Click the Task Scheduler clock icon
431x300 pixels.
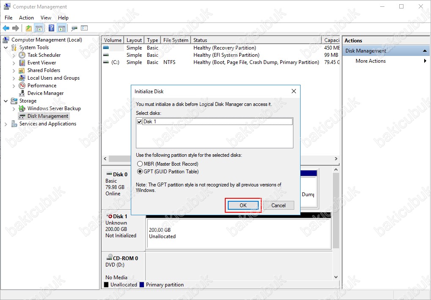(22, 55)
